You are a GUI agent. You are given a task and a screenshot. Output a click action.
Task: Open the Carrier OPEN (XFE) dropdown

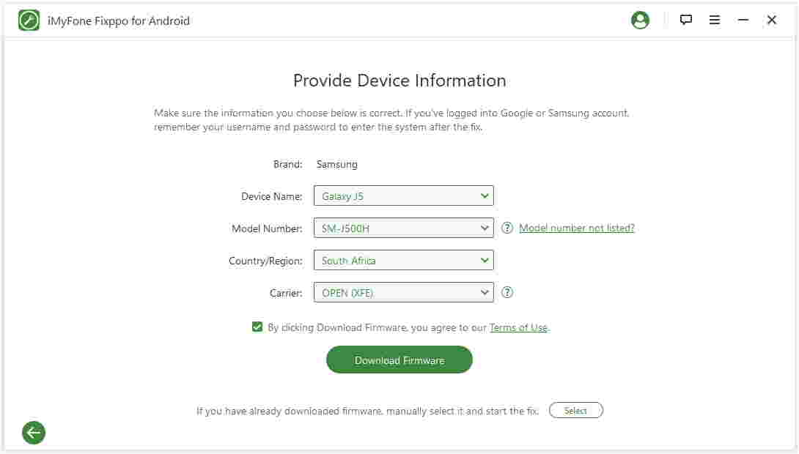point(404,293)
